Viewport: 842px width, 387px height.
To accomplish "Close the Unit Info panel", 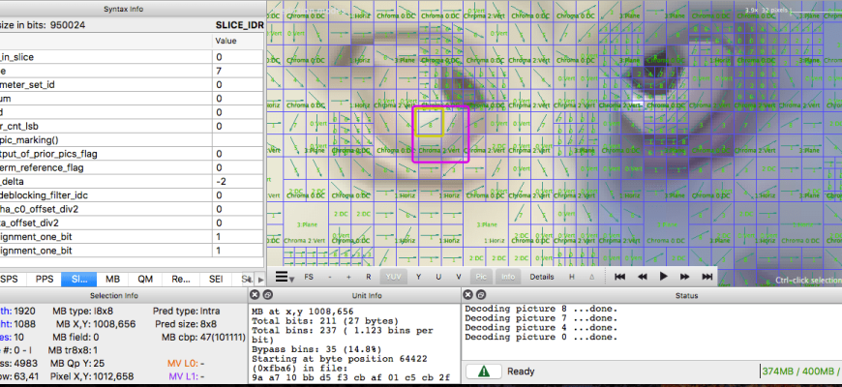I will tap(255, 294).
